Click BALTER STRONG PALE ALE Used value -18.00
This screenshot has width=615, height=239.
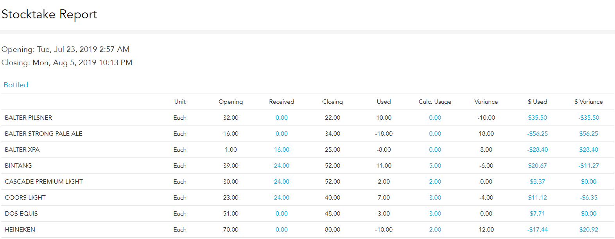(x=384, y=134)
